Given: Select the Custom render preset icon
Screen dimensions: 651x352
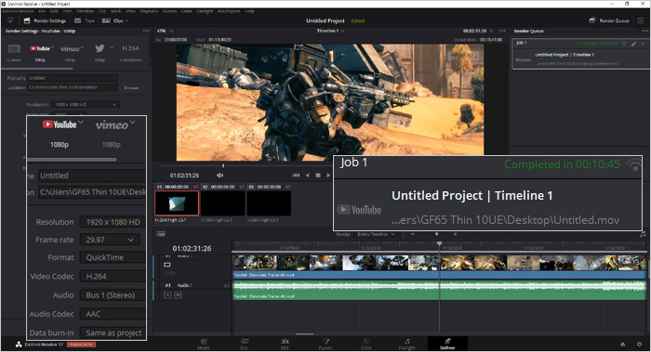Looking at the screenshot, I should point(14,49).
